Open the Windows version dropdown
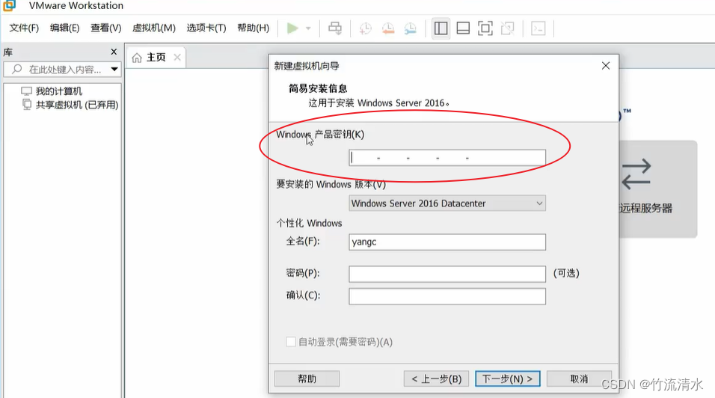The width and height of the screenshot is (715, 398). [447, 203]
